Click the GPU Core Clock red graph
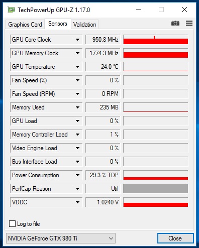The height and width of the screenshot is (248, 199). pyautogui.click(x=156, y=40)
